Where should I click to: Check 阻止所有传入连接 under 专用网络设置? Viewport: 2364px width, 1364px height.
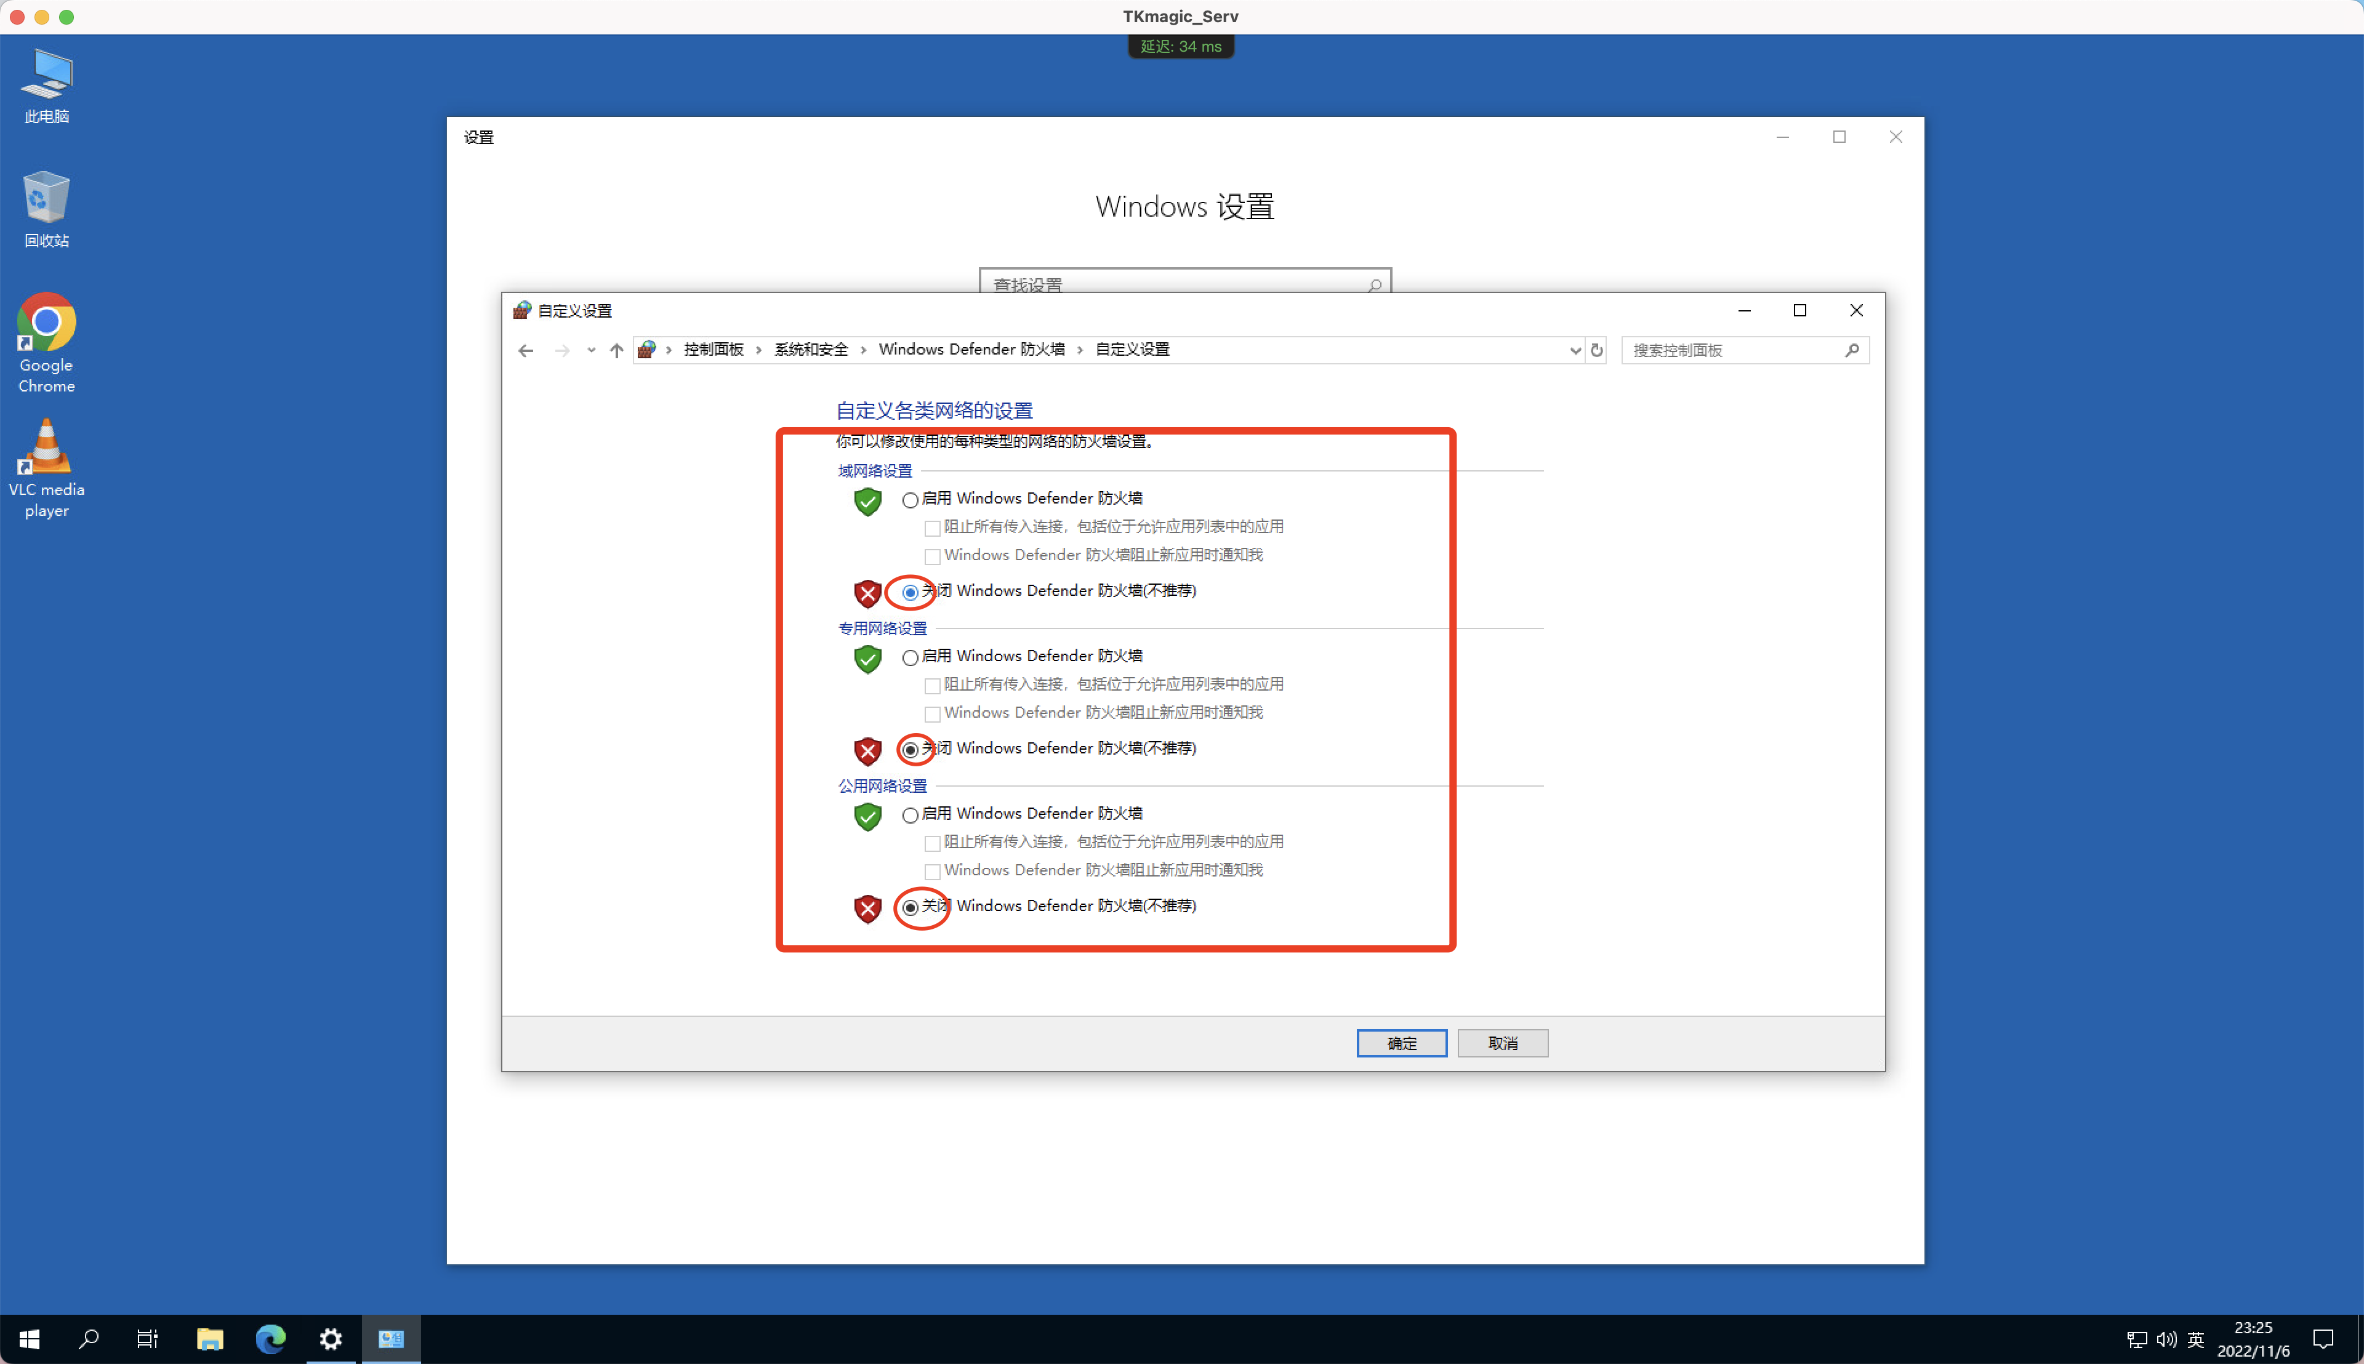[x=931, y=685]
